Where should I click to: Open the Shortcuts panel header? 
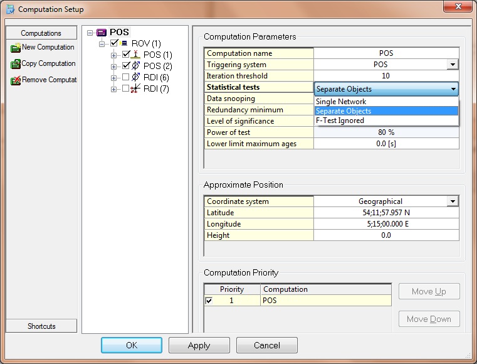click(x=41, y=326)
